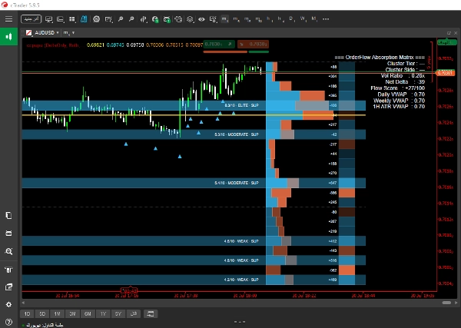Image resolution: width=461 pixels, height=328 pixels.
Task: Open the automate robot sidebar icon
Action: coord(8,234)
